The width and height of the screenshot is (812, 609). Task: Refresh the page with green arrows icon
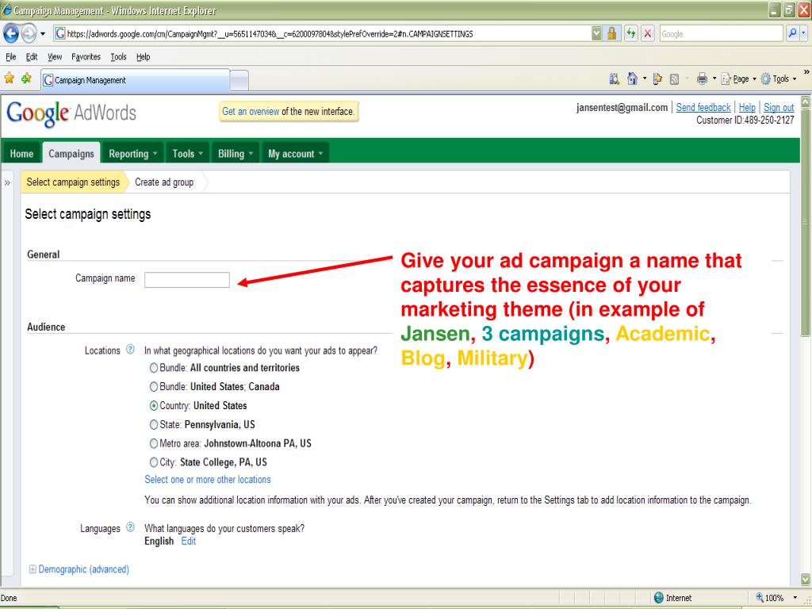click(630, 34)
